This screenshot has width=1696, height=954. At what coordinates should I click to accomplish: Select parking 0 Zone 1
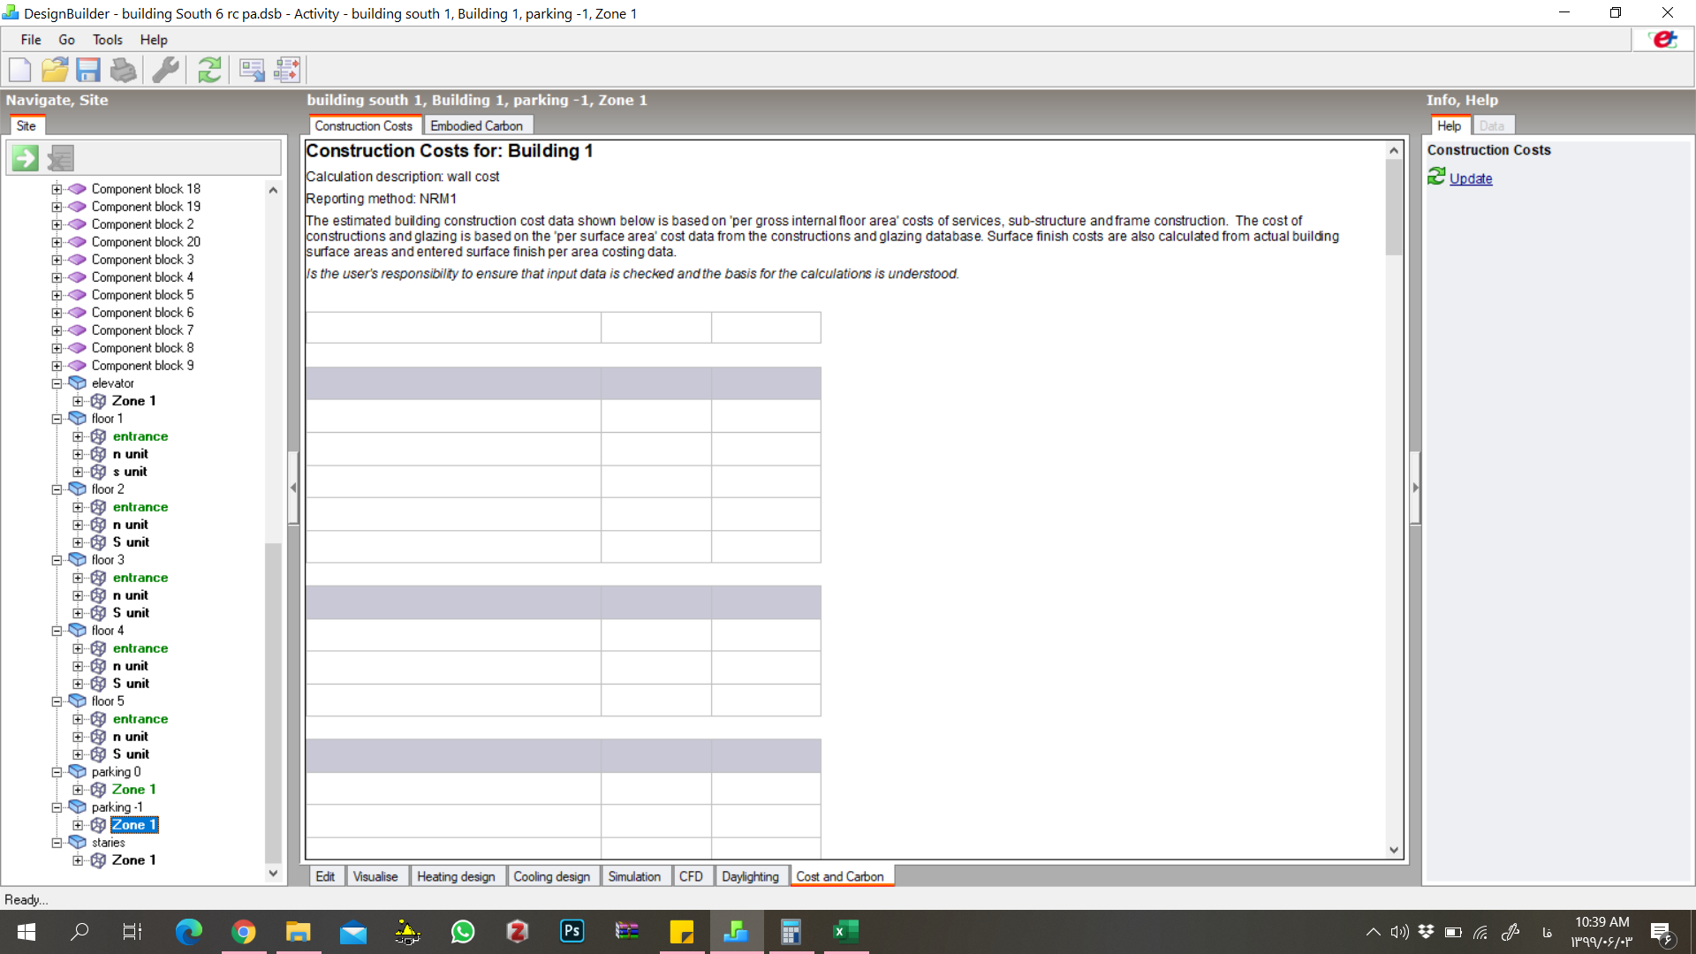[133, 790]
